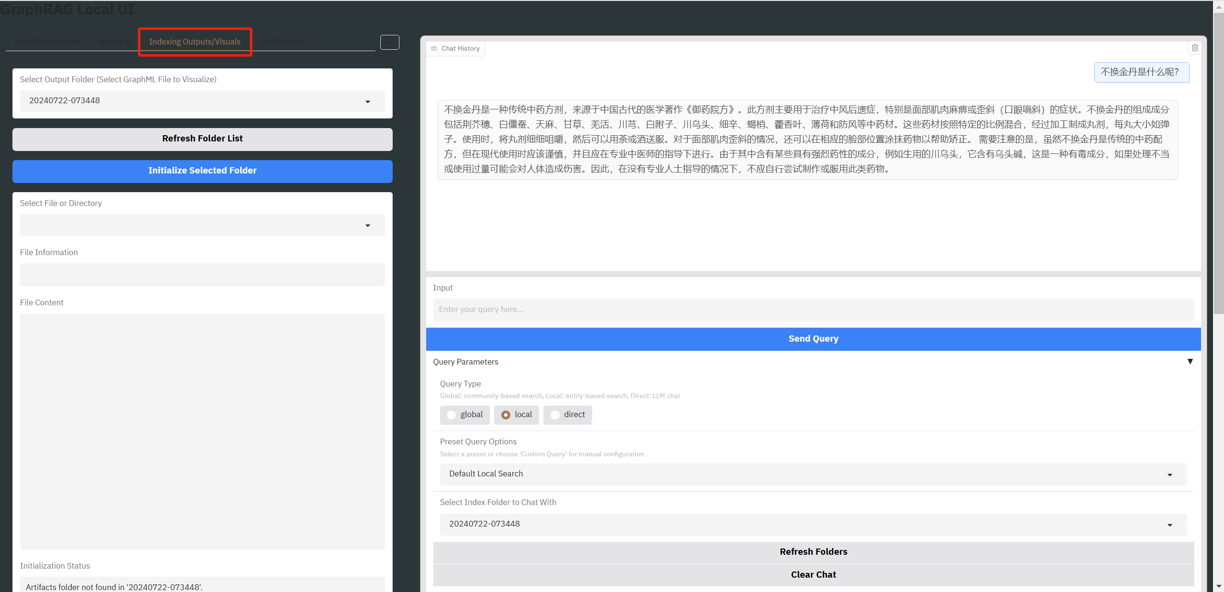1224x592 pixels.
Task: Click the Chat History speech bubble icon
Action: (434, 48)
